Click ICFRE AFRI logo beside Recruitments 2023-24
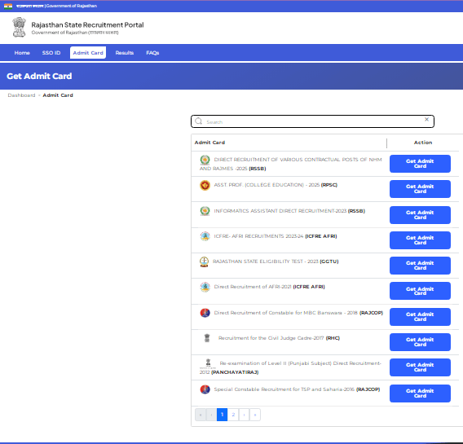The height and width of the screenshot is (444, 463). 205,236
